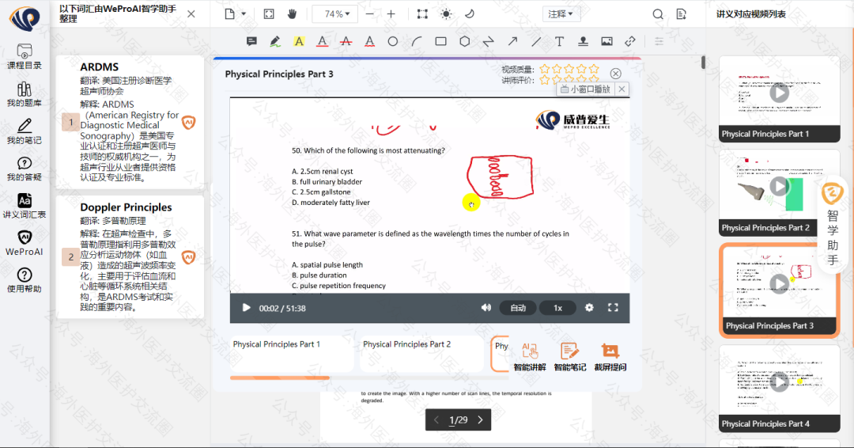Select the strikethrough annotation tool
This screenshot has height=448, width=854.
point(346,41)
